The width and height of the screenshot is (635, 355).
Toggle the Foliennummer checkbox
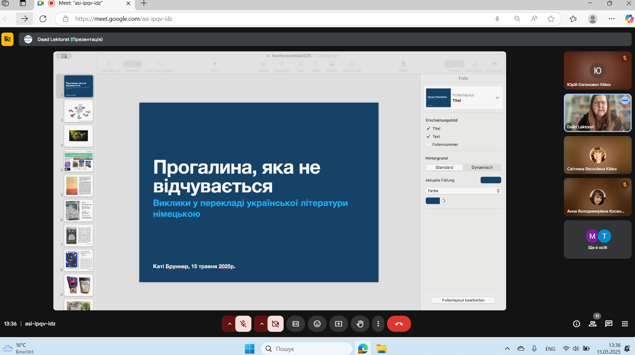coord(428,144)
